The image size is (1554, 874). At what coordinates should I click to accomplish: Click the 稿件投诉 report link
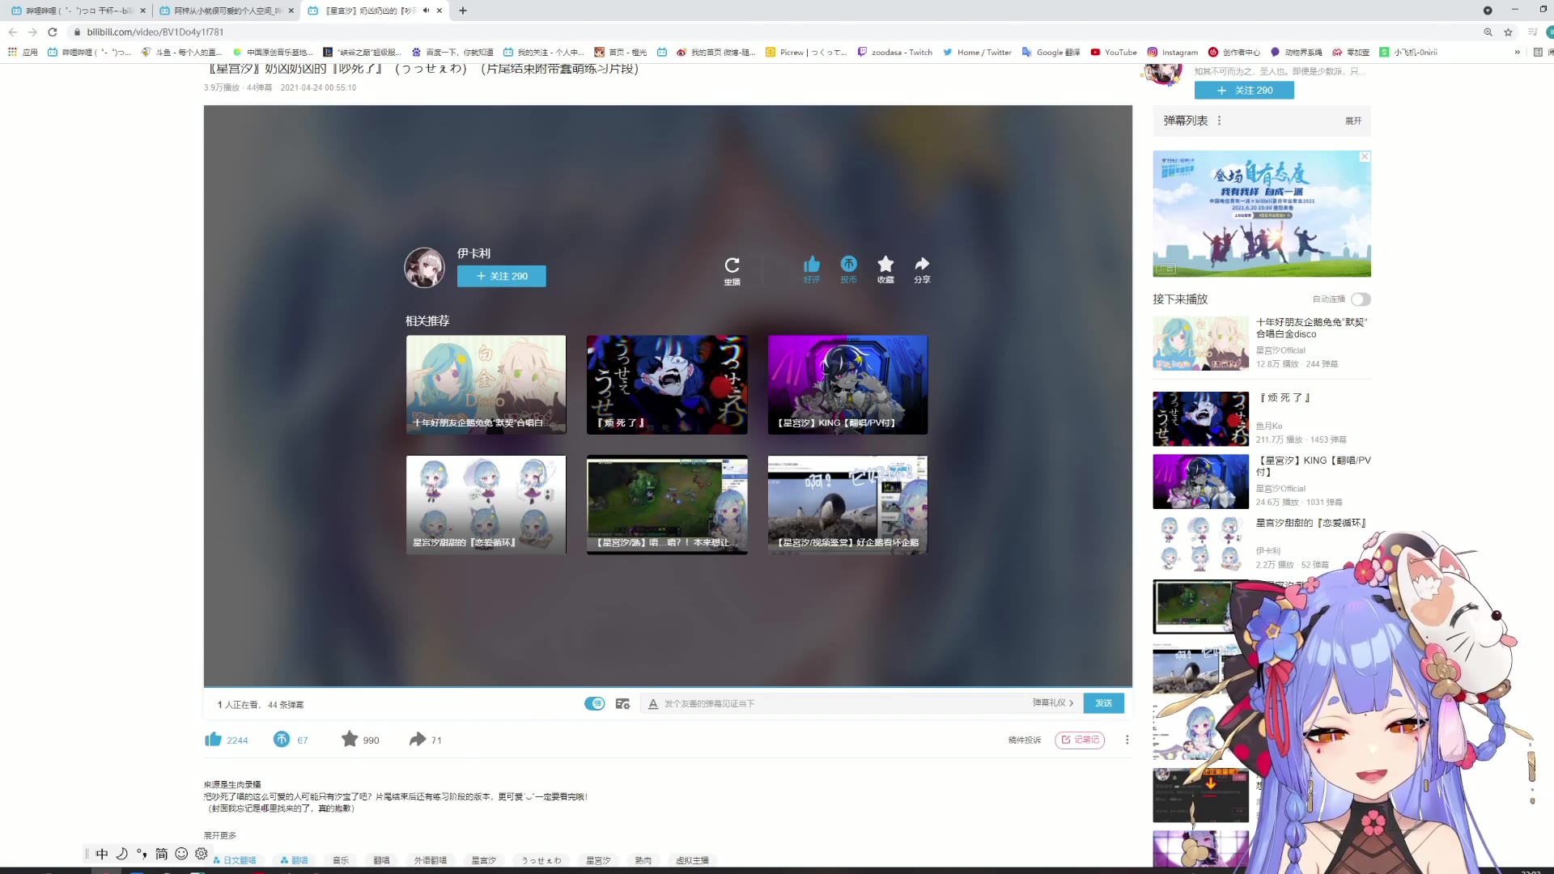coord(1025,740)
